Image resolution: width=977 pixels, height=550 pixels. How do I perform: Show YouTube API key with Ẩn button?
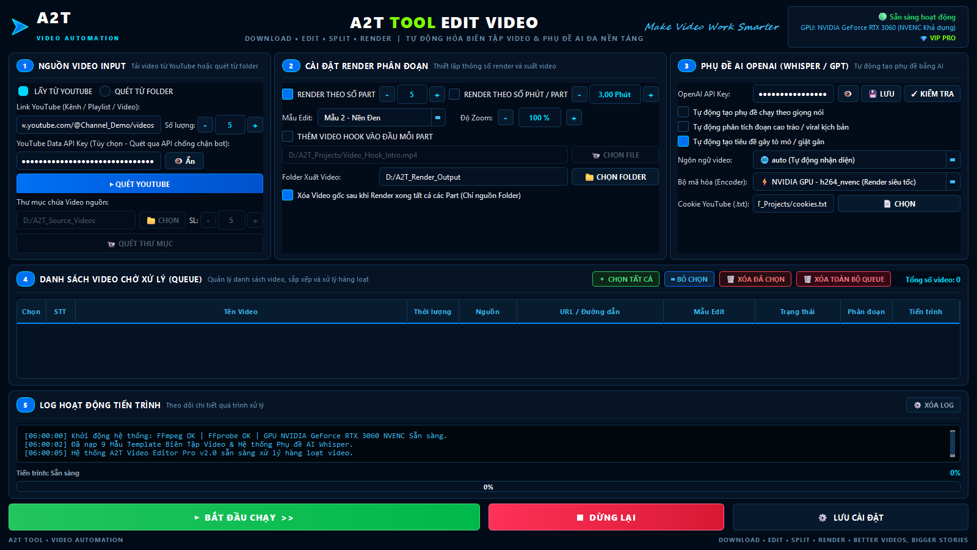[x=184, y=161]
